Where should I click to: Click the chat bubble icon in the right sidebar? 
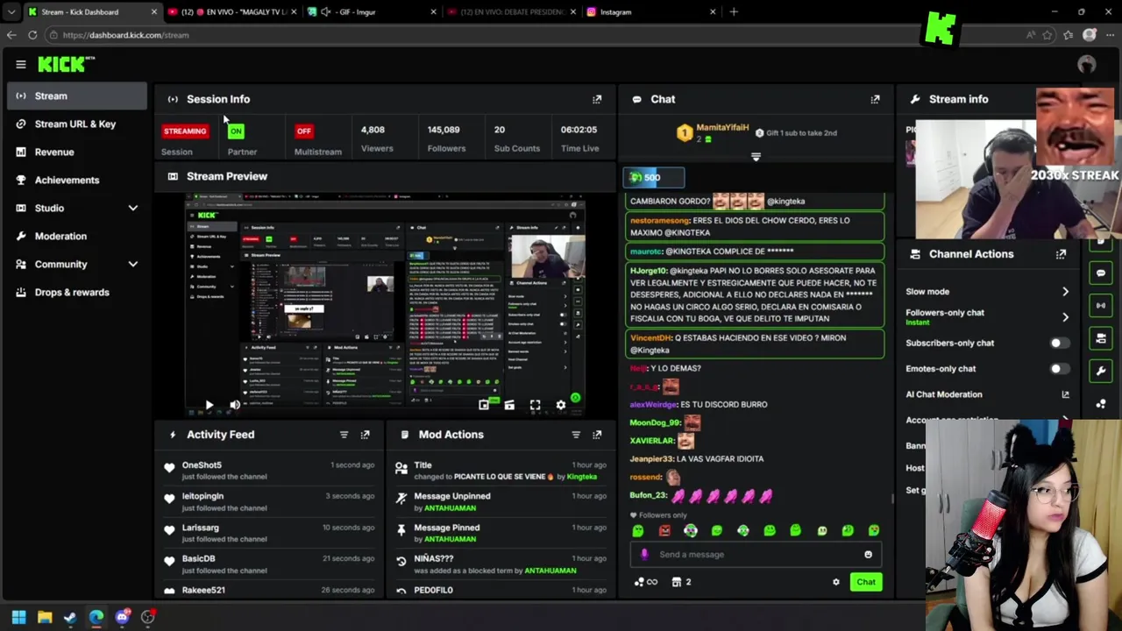coord(1101,273)
